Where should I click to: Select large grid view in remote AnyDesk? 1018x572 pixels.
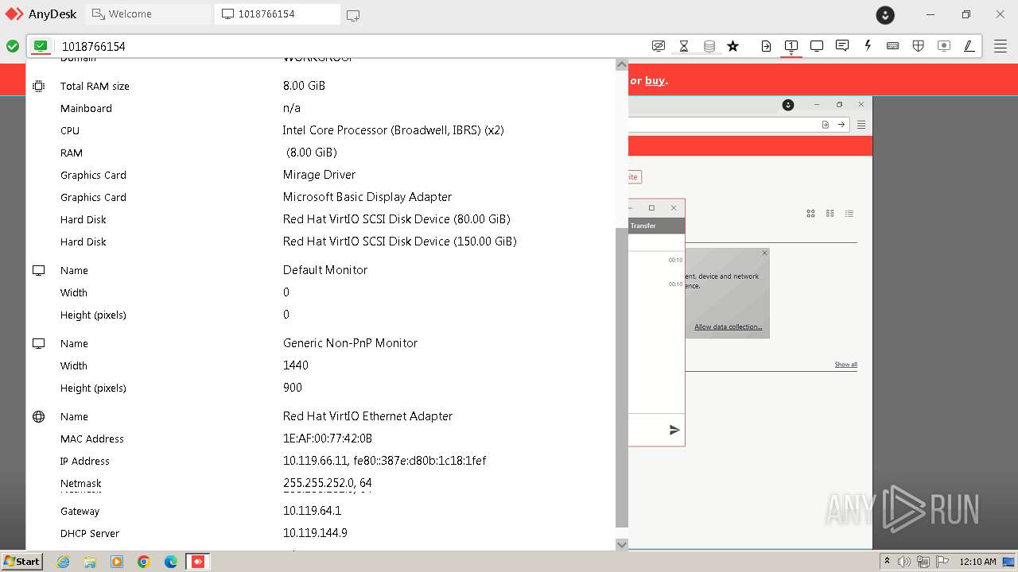point(810,213)
